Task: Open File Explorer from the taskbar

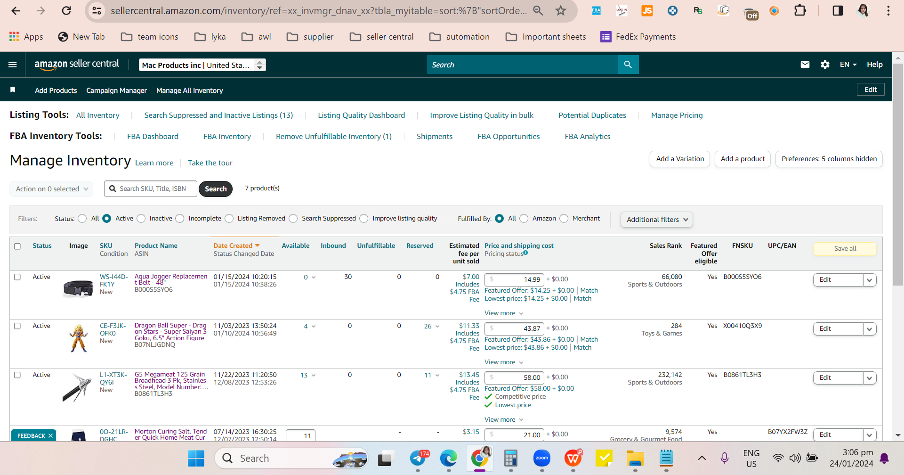Action: (x=635, y=458)
